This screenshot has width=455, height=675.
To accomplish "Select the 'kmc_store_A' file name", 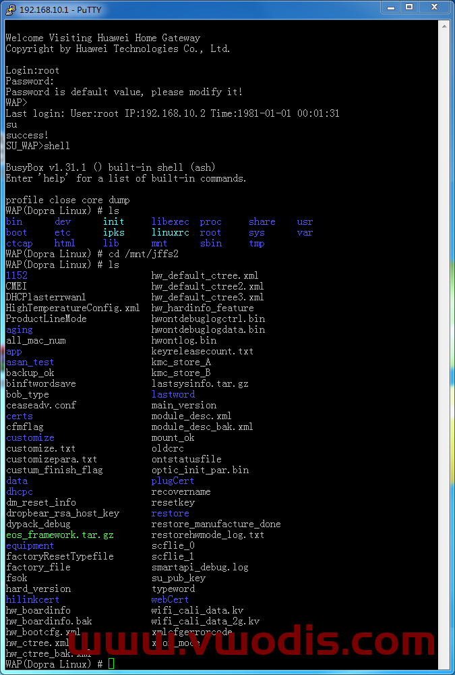I will point(181,362).
